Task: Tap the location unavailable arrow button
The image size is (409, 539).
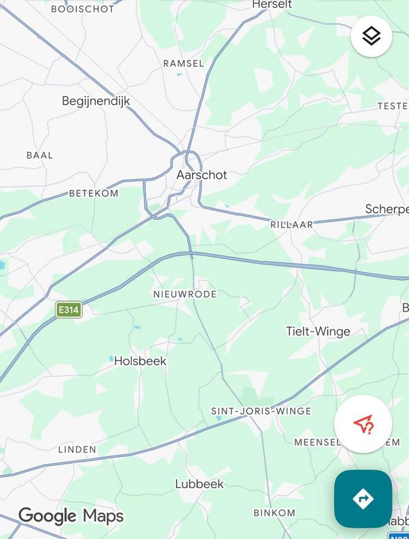Action: tap(363, 424)
